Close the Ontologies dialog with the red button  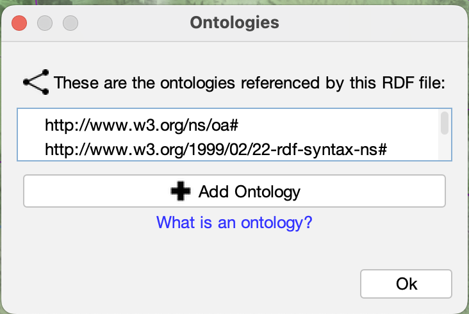pos(20,24)
